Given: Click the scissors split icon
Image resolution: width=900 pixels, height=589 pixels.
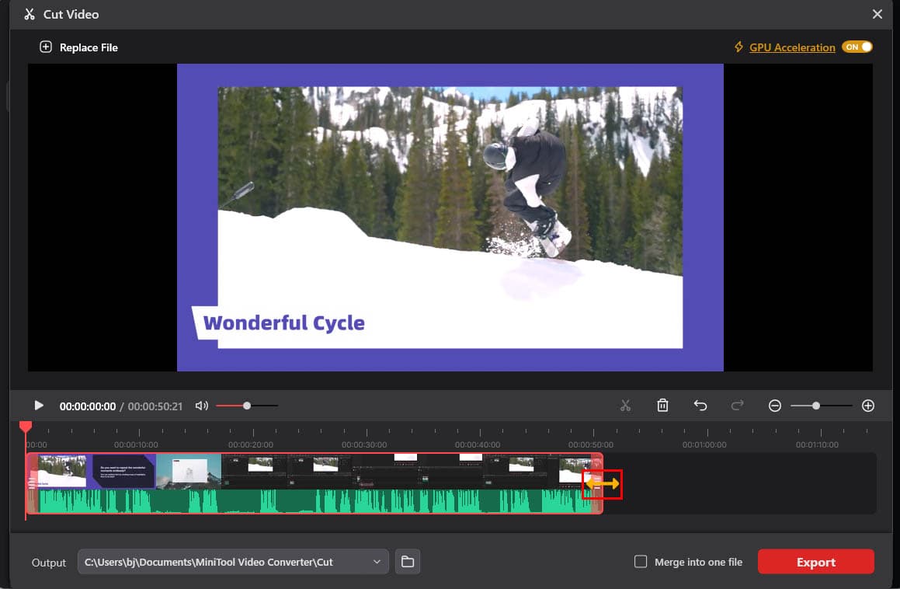Looking at the screenshot, I should coord(626,406).
